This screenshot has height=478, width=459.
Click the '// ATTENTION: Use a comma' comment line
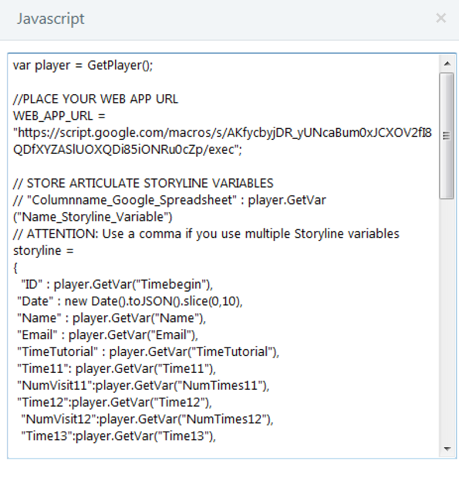(206, 234)
